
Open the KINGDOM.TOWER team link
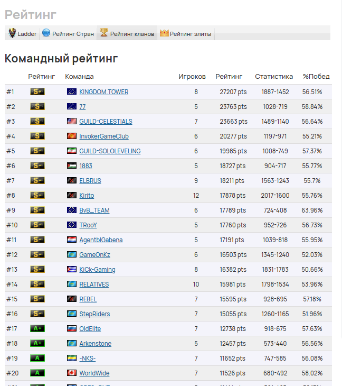103,92
